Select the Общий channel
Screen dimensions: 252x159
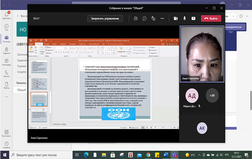tap(21, 90)
